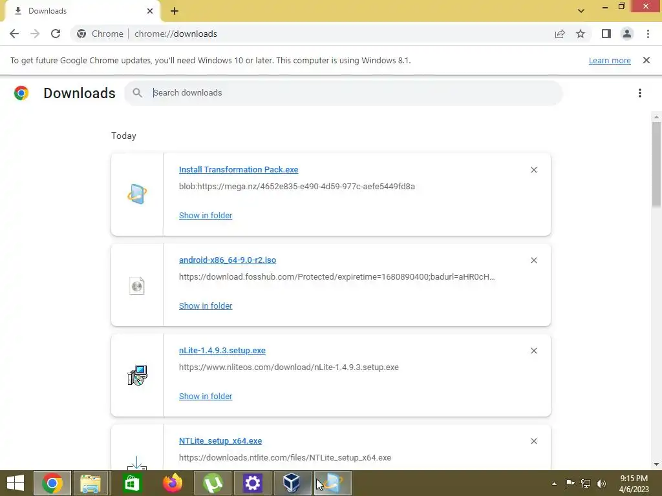Screen dimensions: 662x496
Task: Dismiss the Windows 8.1 update notice
Action: 646,60
